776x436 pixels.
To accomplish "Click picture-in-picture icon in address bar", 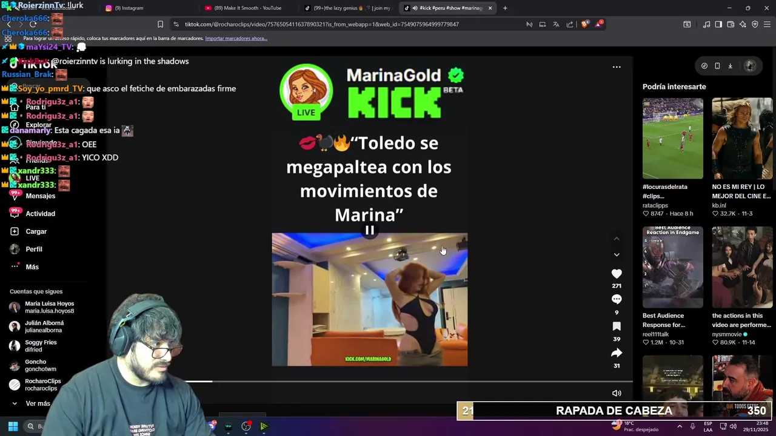I will pos(543,24).
